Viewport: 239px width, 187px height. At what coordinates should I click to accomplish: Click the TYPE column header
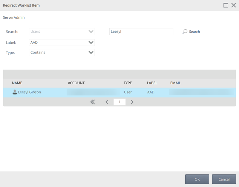(x=128, y=83)
